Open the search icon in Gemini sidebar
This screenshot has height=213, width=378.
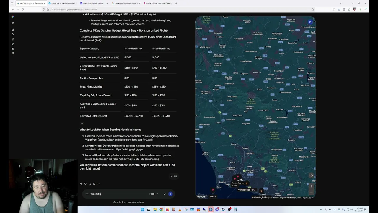click(x=13, y=34)
